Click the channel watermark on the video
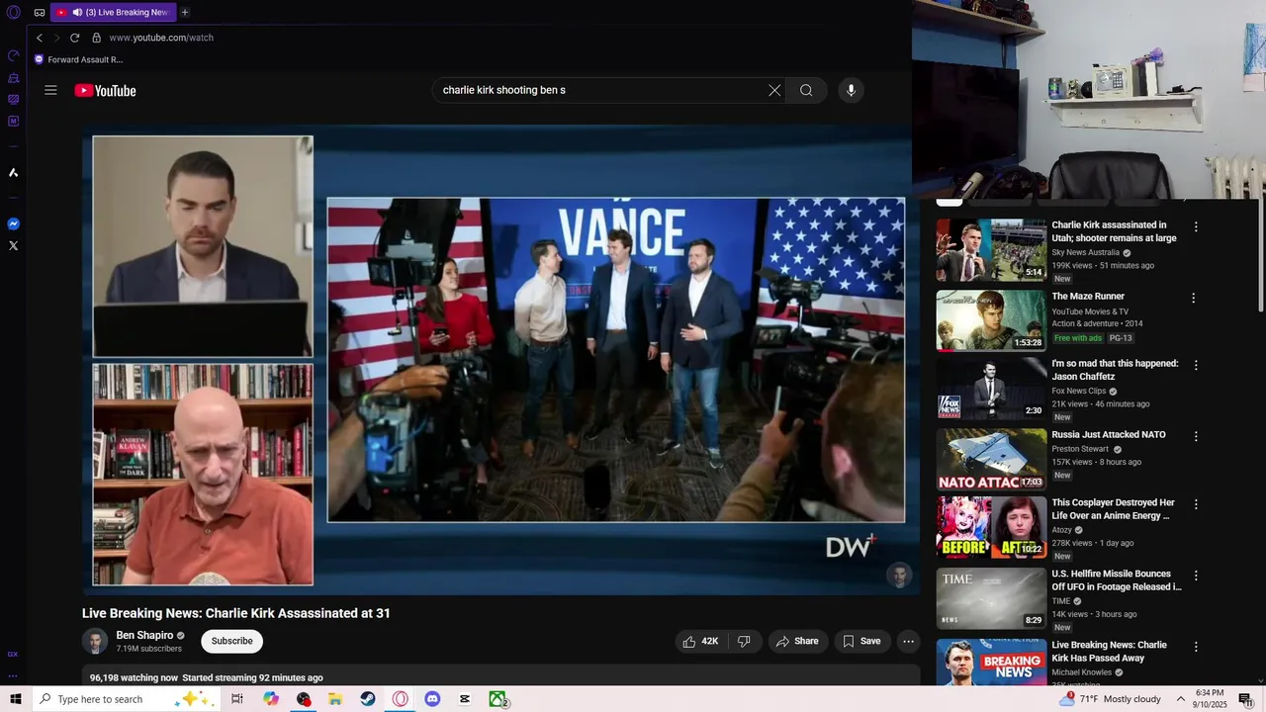 click(x=899, y=576)
